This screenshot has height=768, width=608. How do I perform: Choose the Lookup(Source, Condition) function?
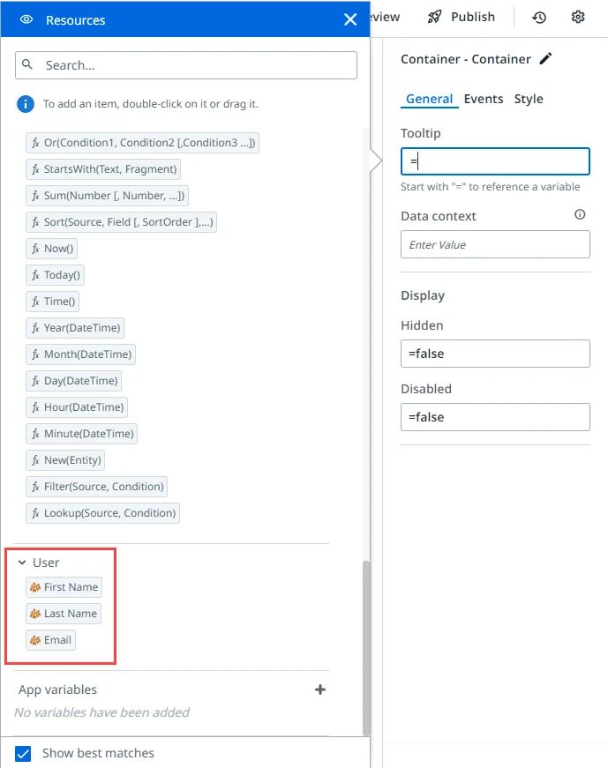point(103,513)
